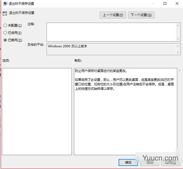Close the 退出时不保存设置 dialog
The height and width of the screenshot is (169, 183).
click(177, 4)
